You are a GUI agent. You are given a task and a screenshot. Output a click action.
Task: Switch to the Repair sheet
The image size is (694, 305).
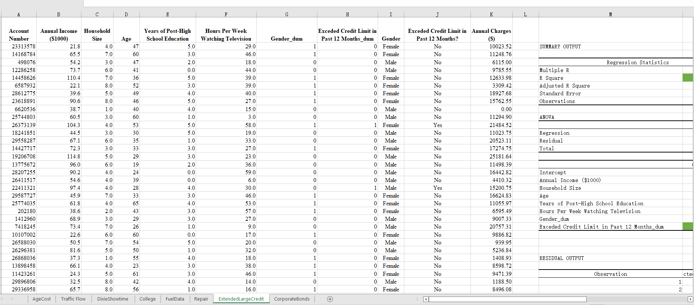201,299
